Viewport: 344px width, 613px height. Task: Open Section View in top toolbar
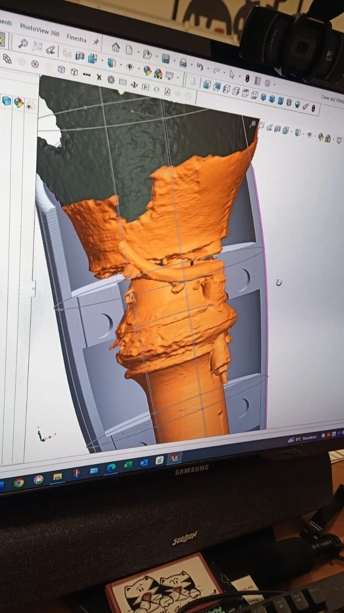(80, 56)
